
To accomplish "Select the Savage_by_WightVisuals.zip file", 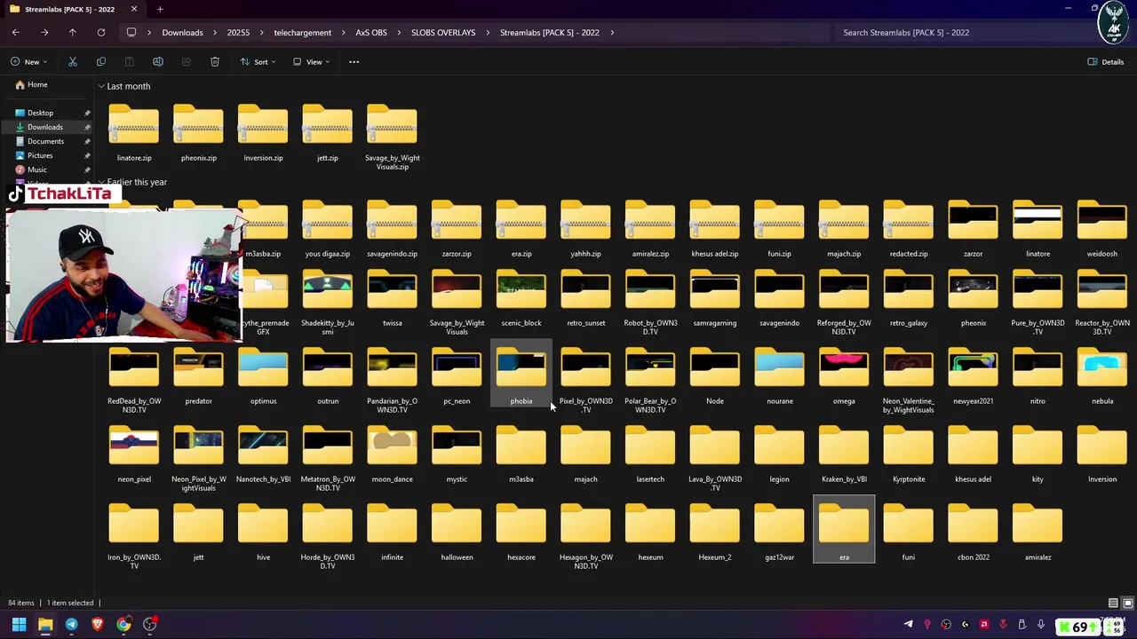I will click(392, 137).
